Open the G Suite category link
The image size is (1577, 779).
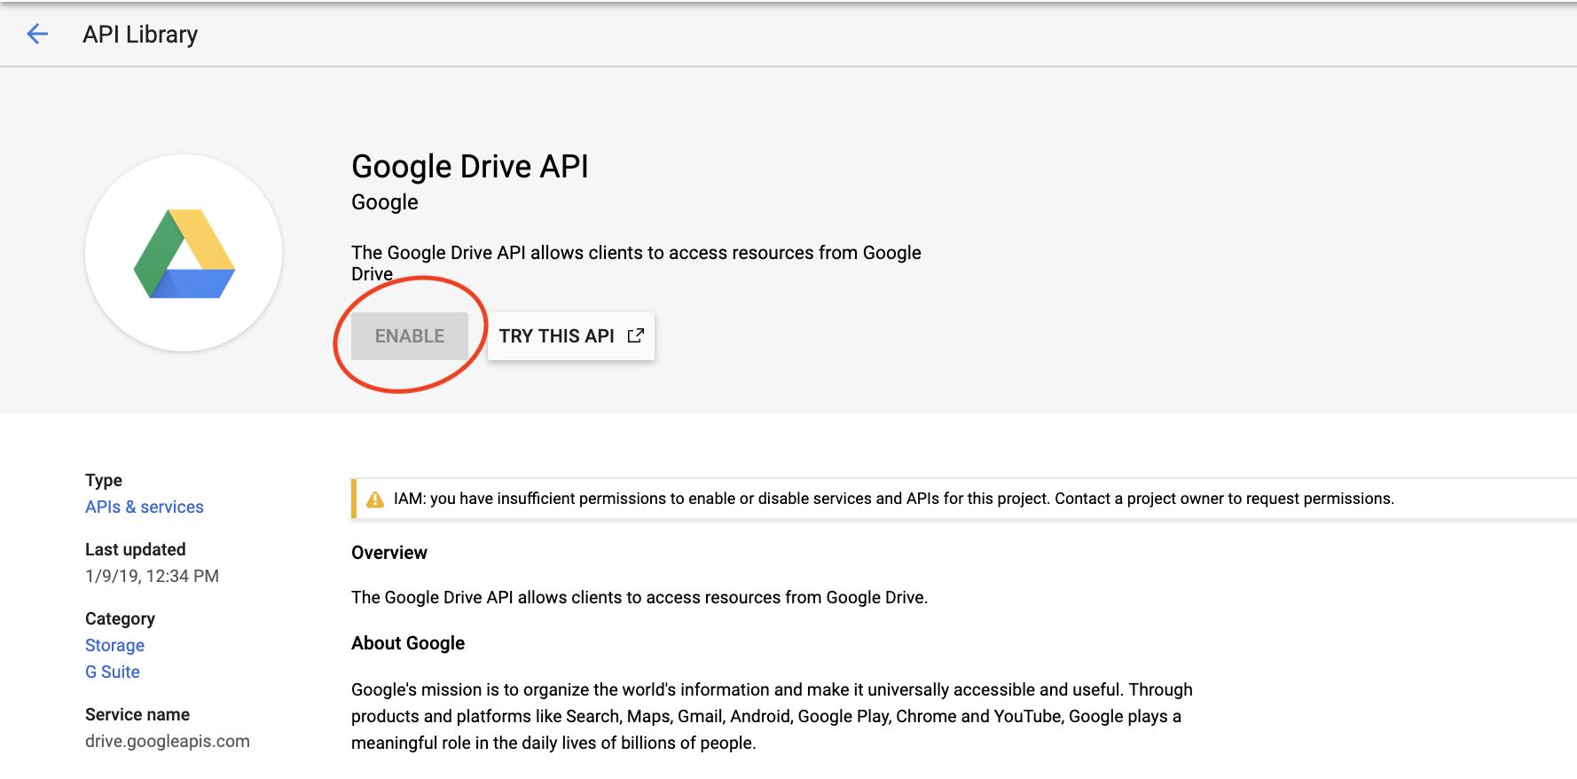coord(113,672)
